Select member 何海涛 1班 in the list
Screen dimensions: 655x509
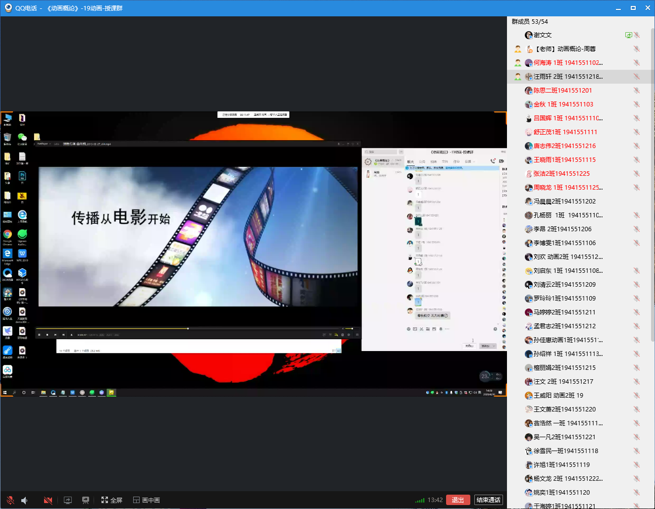coord(567,63)
